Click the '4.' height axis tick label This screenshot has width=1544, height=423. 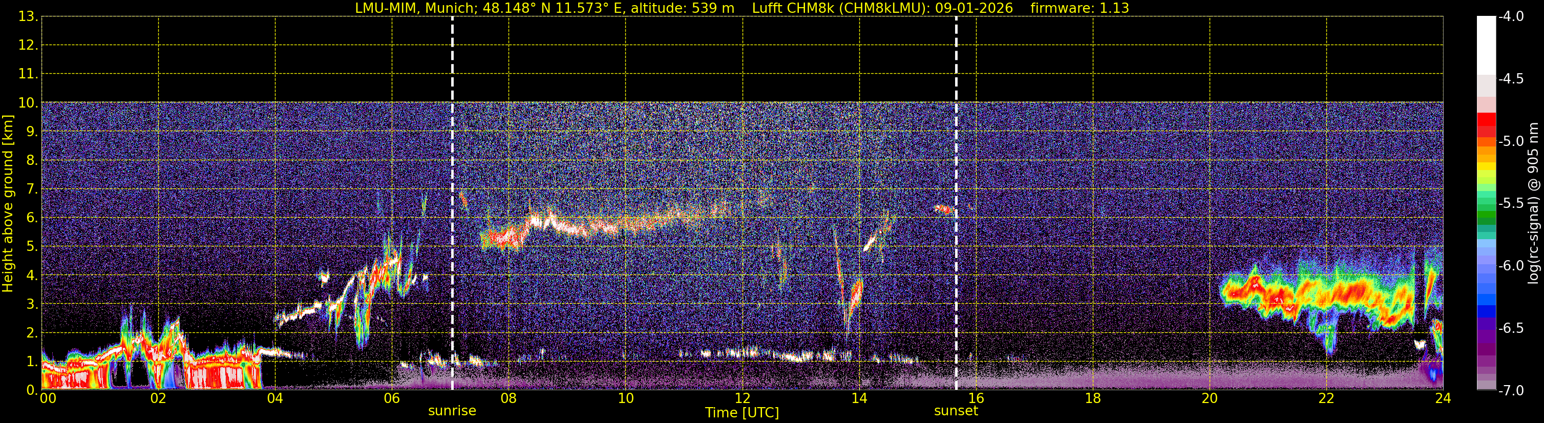point(32,276)
